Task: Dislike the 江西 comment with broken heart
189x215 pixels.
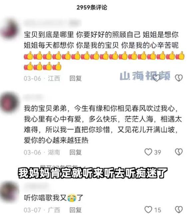Action: click(x=179, y=78)
